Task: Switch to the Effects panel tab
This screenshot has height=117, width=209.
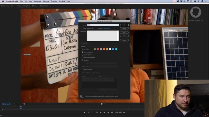Action: click(34, 6)
